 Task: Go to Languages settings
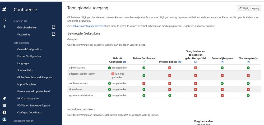23,63
